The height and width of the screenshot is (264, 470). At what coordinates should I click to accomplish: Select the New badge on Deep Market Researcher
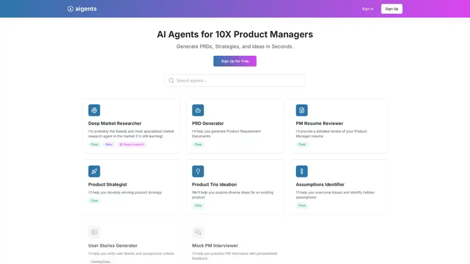coord(108,145)
